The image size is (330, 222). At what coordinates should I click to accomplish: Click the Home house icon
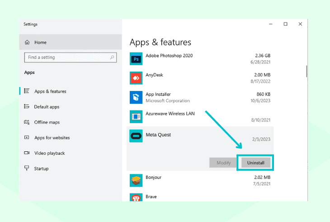27,42
